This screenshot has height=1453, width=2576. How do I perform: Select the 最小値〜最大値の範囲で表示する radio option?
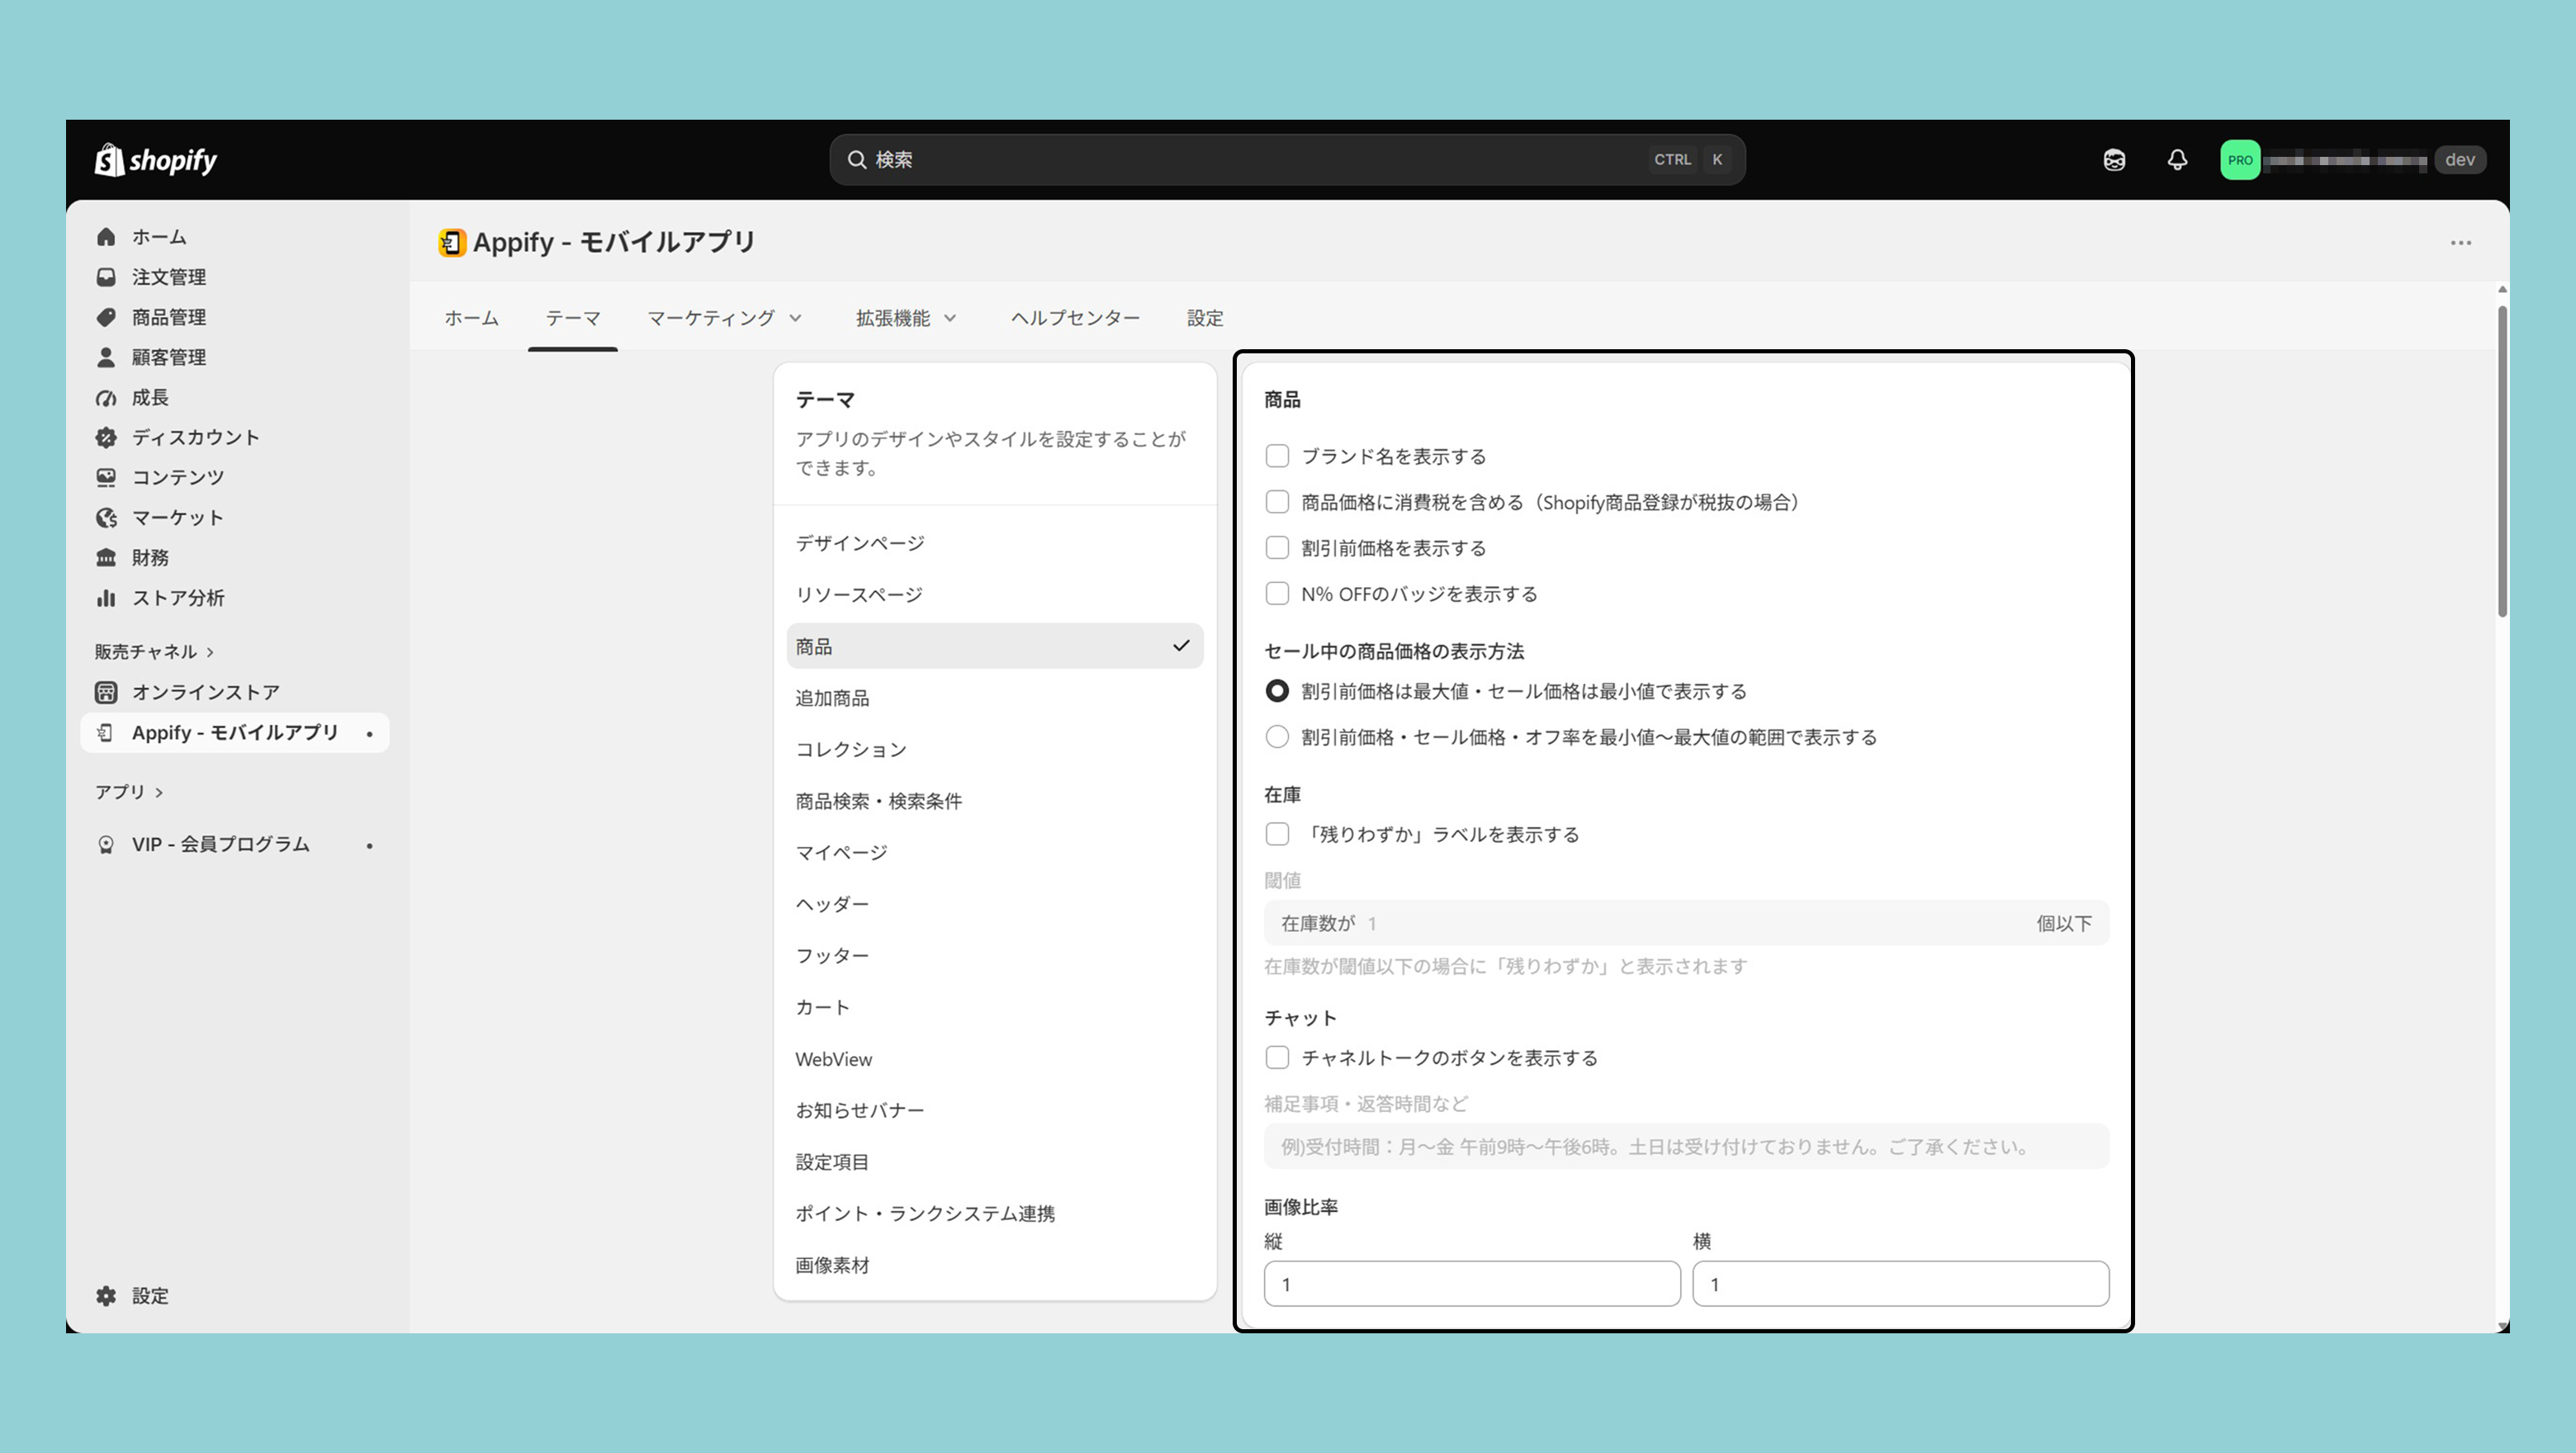(1277, 737)
